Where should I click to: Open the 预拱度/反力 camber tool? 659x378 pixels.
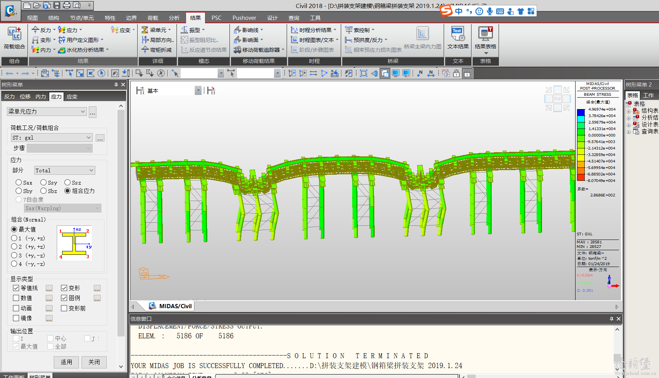click(x=366, y=40)
